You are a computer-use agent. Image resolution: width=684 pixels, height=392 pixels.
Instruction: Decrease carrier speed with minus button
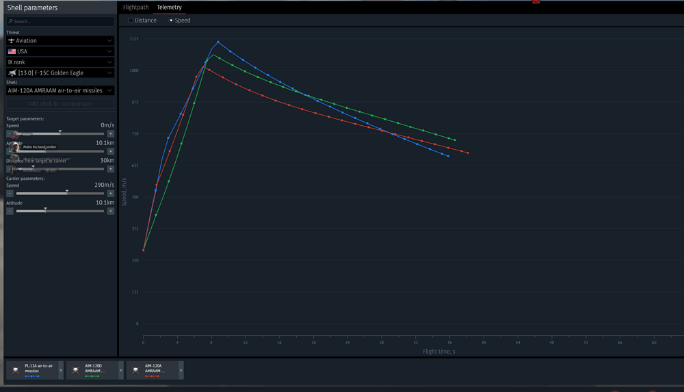[10, 194]
